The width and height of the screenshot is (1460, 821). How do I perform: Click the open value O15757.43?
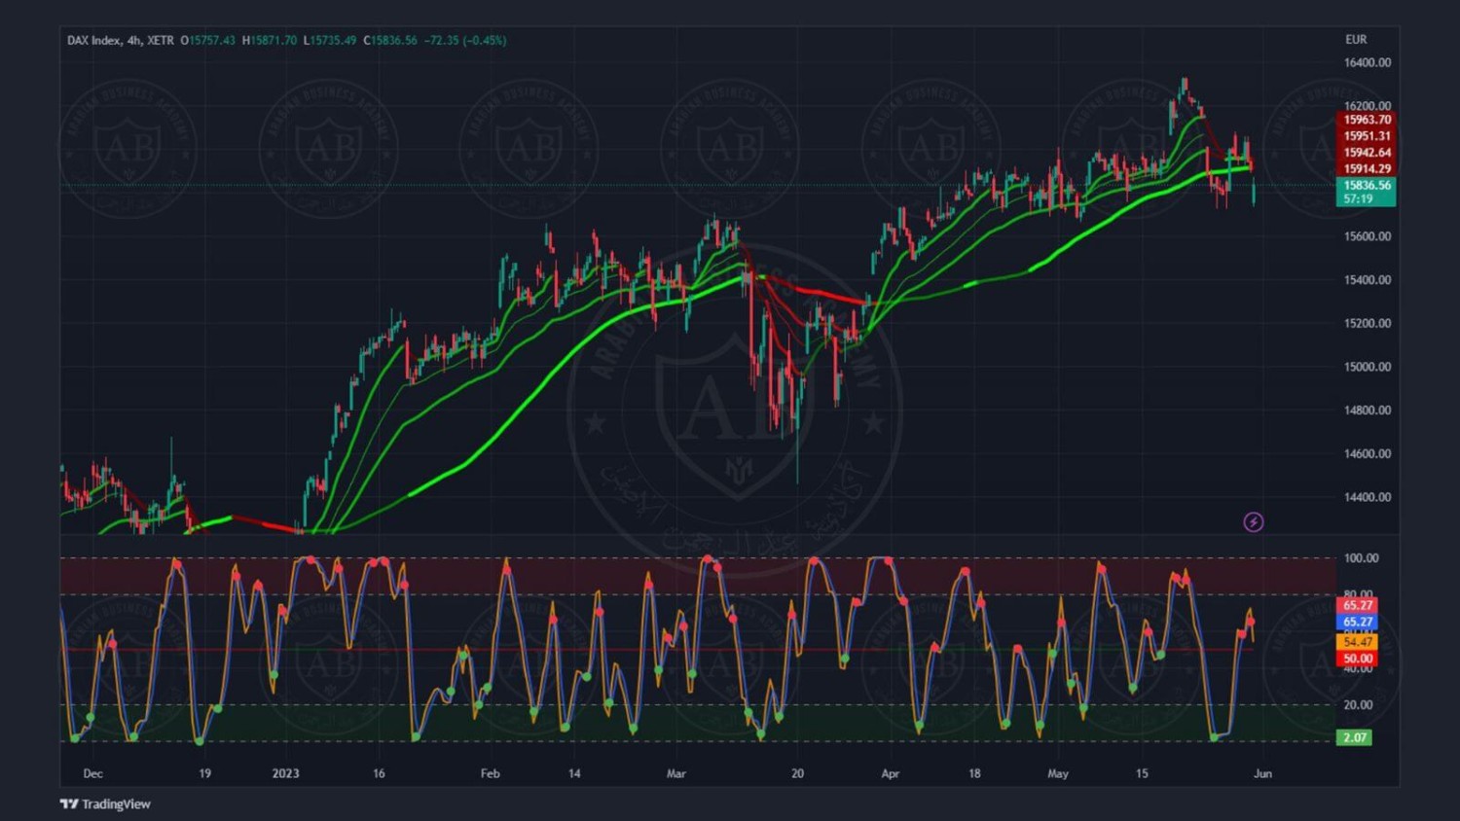208,40
